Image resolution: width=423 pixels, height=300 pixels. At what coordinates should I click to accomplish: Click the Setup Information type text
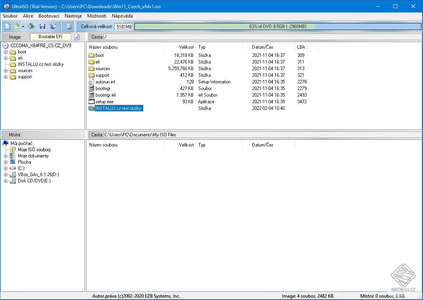[x=215, y=82]
